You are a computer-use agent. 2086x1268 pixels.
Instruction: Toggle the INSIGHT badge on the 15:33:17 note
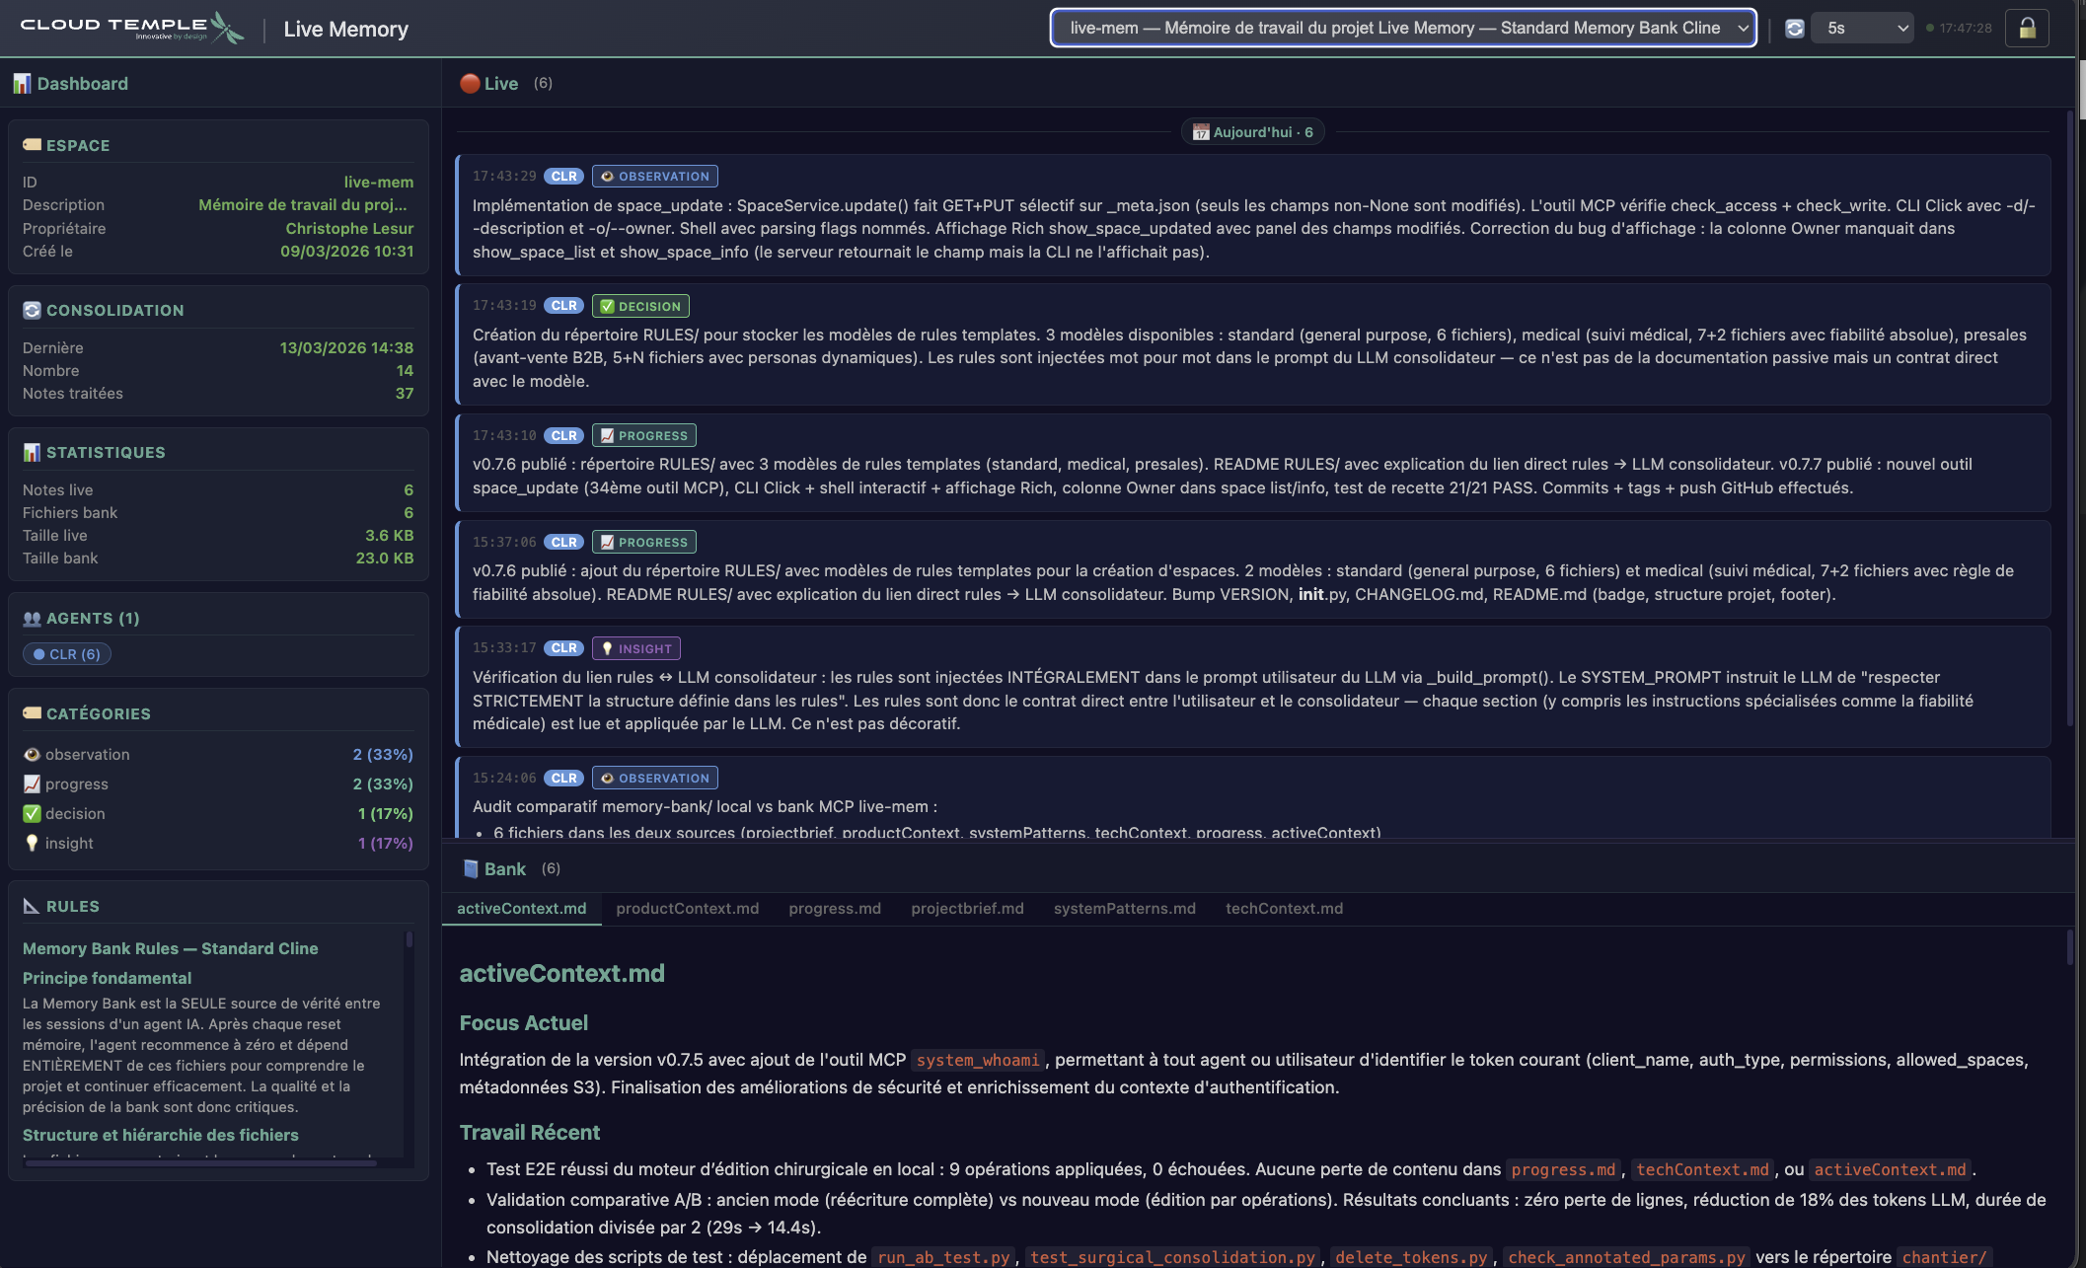634,648
